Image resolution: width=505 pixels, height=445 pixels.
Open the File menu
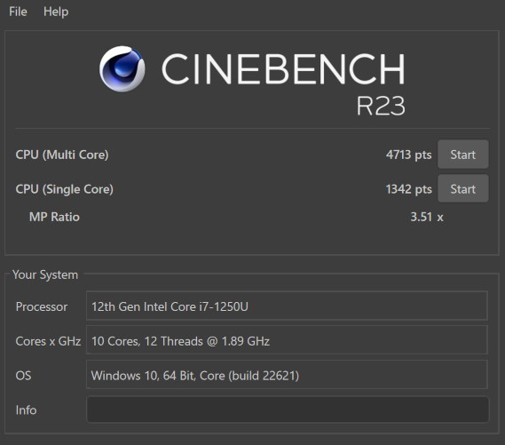point(18,12)
